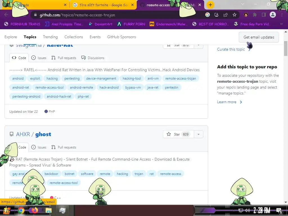The width and height of the screenshot is (288, 216).
Task: Open File Explorer from the taskbar
Action: click(48, 210)
